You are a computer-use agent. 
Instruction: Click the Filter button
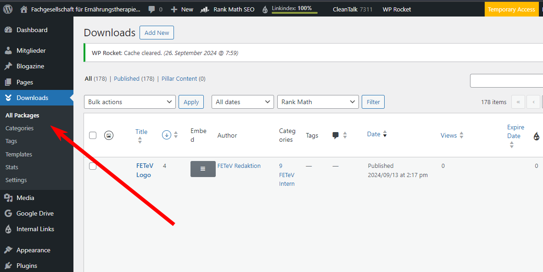pos(373,102)
